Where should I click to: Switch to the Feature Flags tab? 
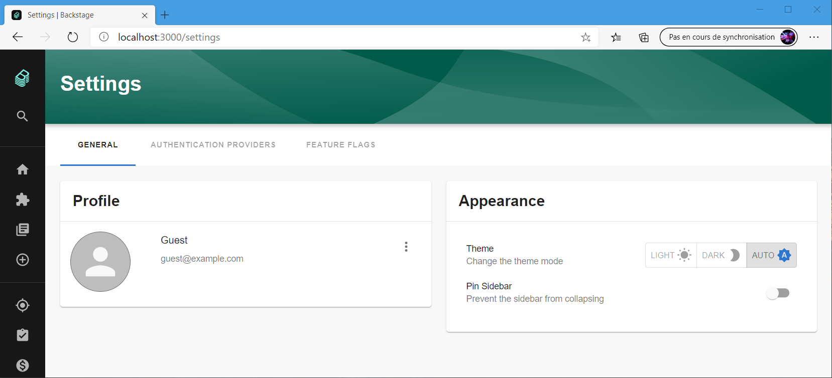341,145
